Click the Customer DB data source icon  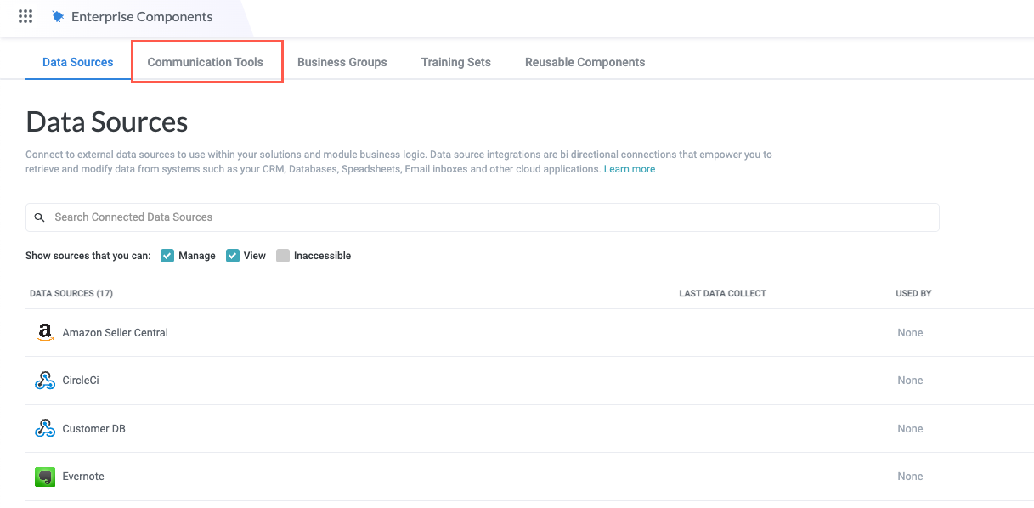[x=45, y=429]
